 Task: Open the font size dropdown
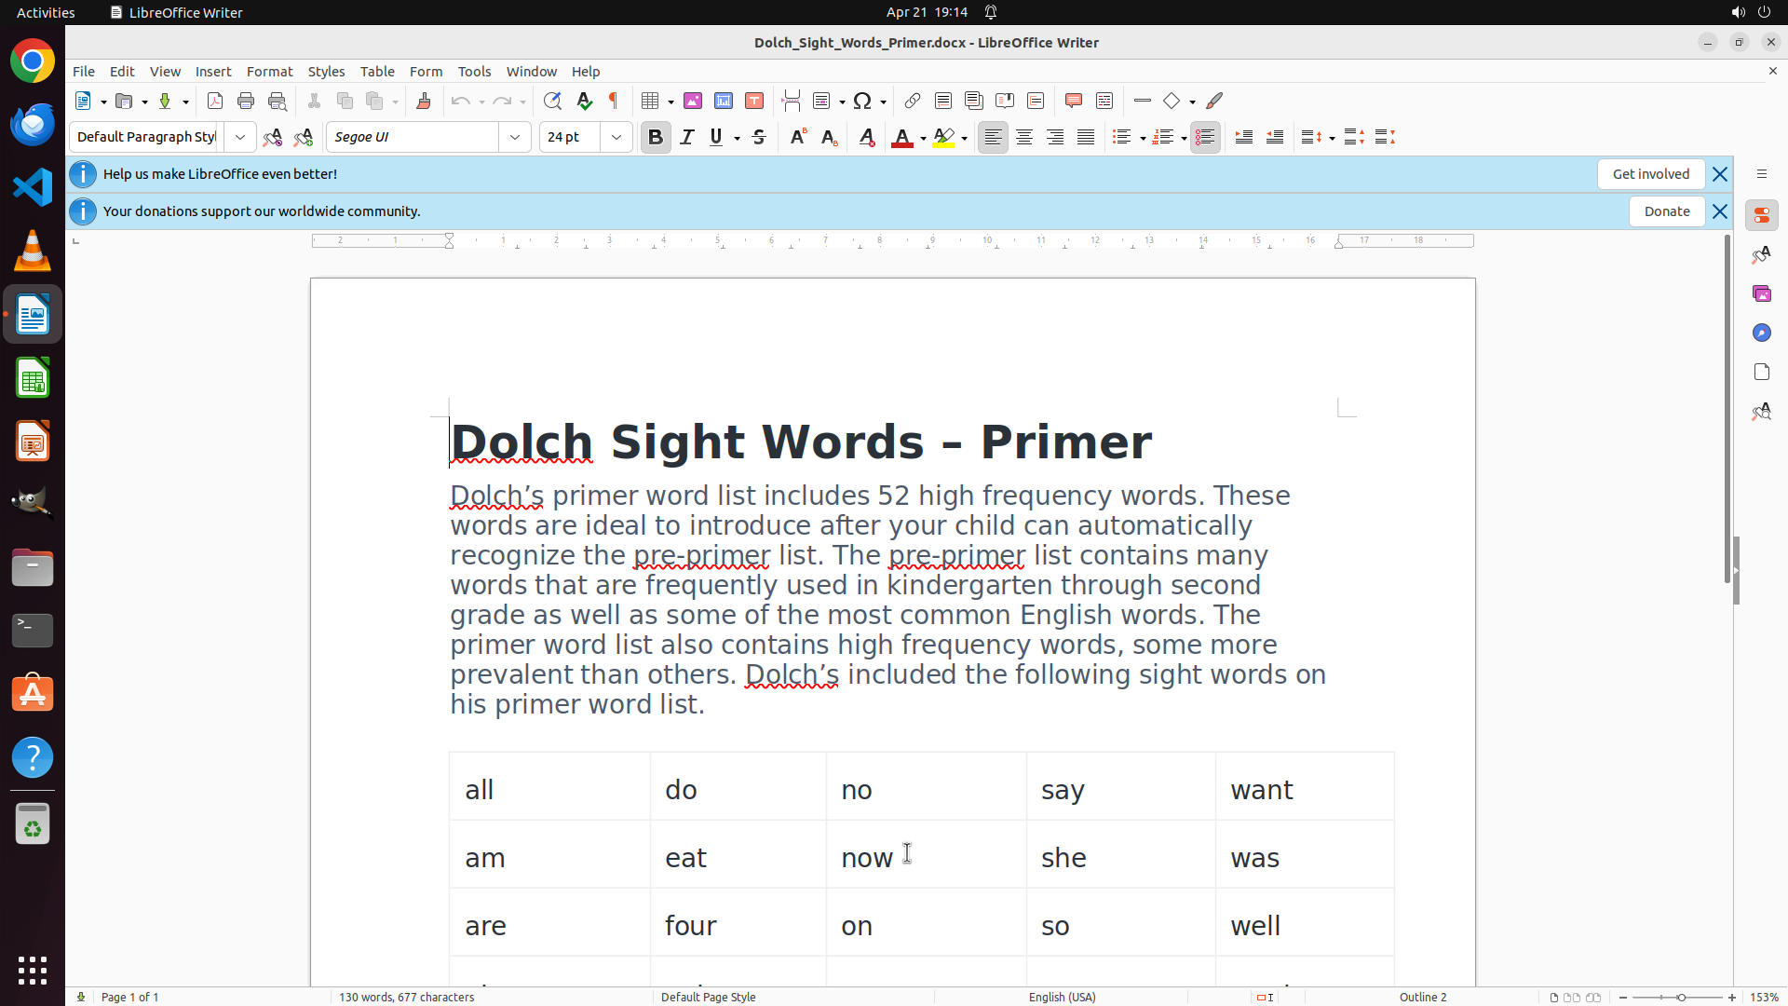coord(616,137)
